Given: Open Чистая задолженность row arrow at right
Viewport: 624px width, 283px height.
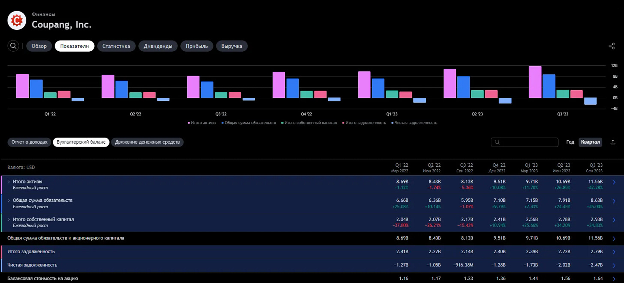Looking at the screenshot, I should [614, 265].
